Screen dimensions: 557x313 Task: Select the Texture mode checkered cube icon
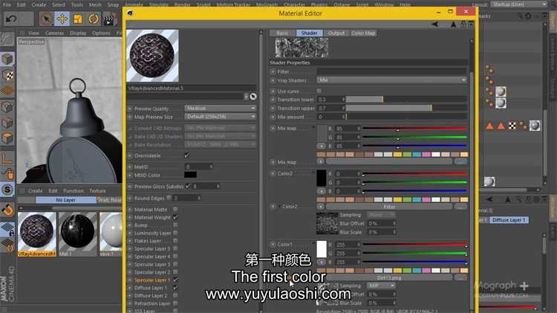click(7, 75)
